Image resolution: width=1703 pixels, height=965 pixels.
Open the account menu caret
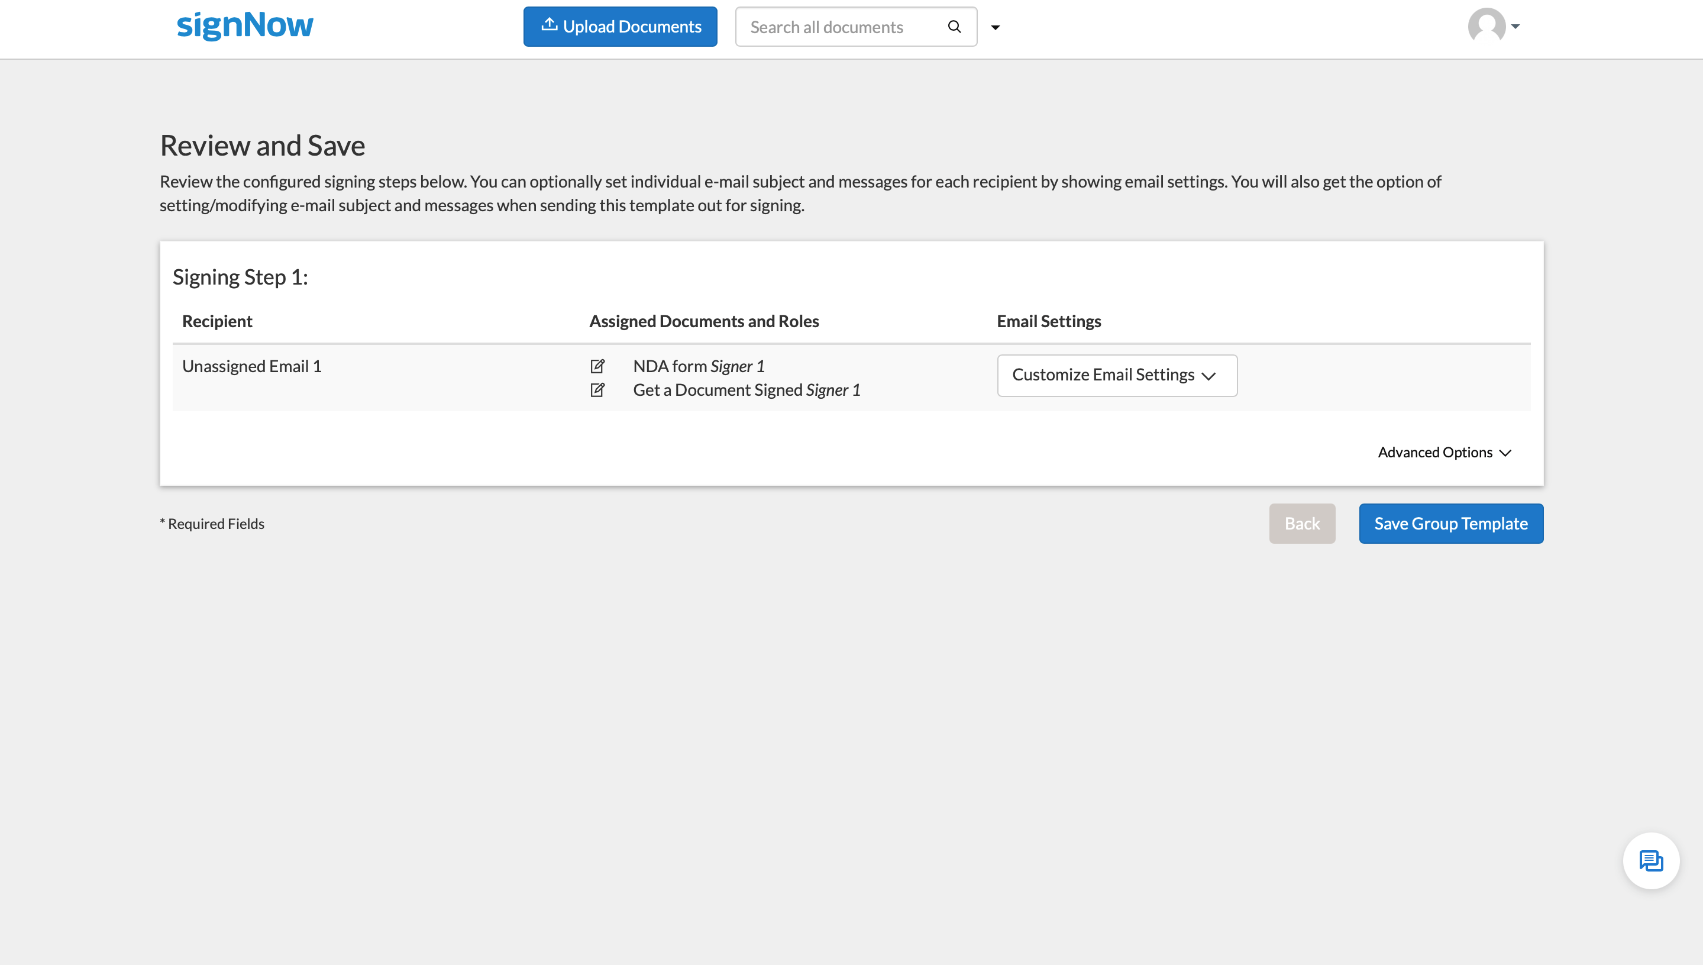[x=1515, y=27]
